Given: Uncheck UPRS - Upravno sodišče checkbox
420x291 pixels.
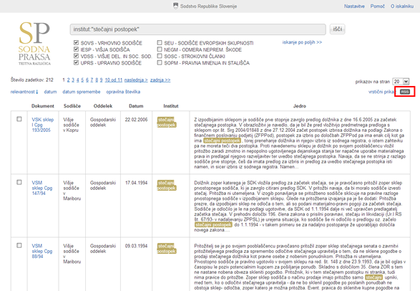Looking at the screenshot, I should click(x=76, y=63).
